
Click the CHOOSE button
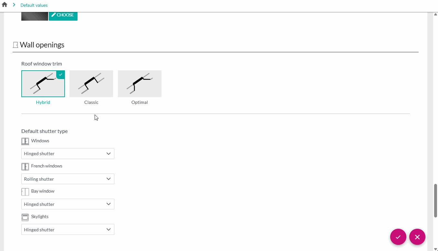tap(63, 15)
